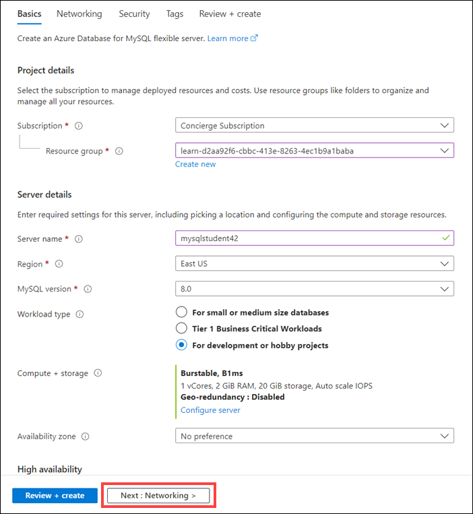Screen dimensions: 473x514
Task: Click the info icon beside Server name
Action: [79, 239]
